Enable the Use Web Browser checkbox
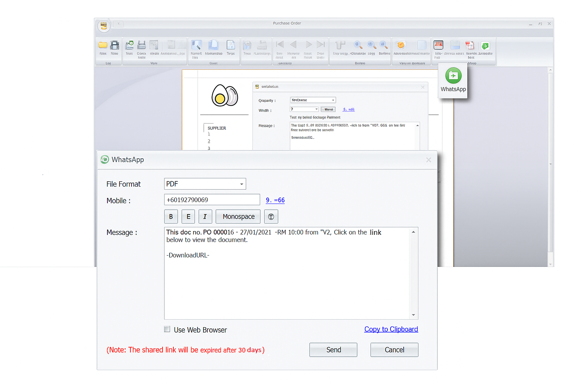This screenshot has width=579, height=386. [167, 329]
